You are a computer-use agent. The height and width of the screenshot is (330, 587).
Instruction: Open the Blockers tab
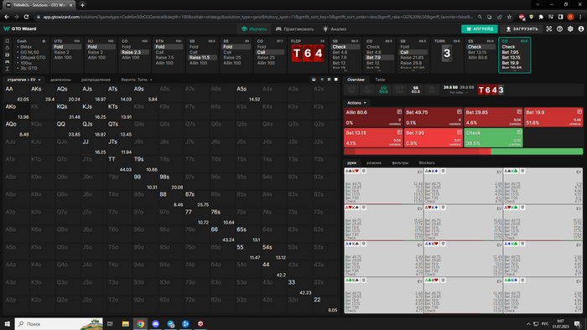427,162
